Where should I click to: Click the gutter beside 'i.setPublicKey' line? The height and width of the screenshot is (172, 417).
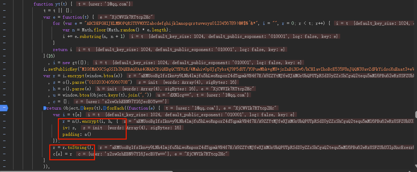[5, 69]
